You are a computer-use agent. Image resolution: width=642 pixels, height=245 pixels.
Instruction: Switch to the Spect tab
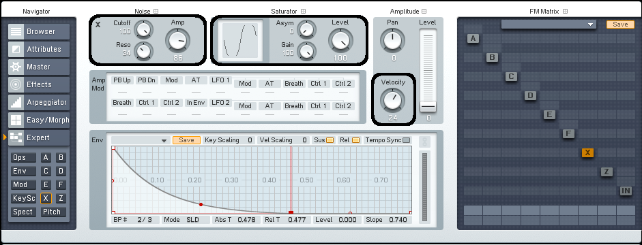[23, 212]
